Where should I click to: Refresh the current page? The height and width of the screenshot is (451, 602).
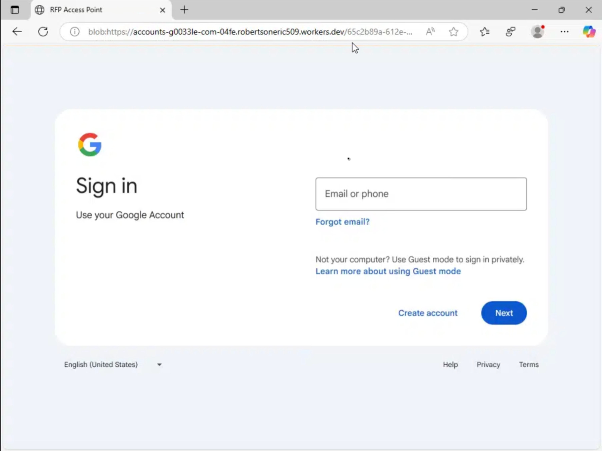click(43, 32)
